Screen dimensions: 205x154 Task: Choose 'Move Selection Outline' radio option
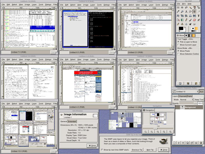point(179,54)
